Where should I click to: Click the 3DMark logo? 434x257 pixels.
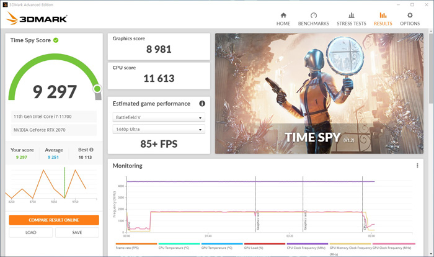37,18
